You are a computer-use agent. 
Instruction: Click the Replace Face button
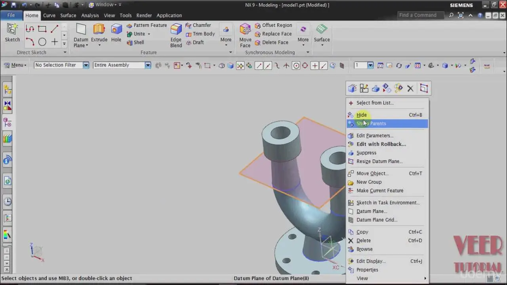pos(273,34)
